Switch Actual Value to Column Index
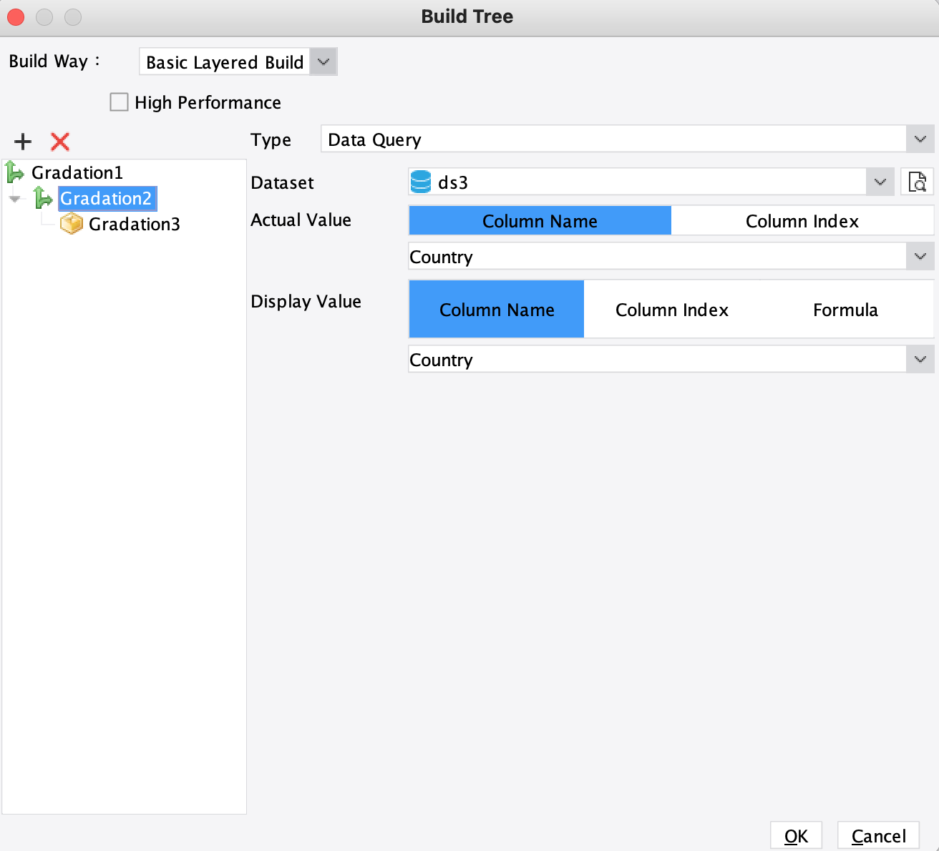This screenshot has width=939, height=851. 802,220
